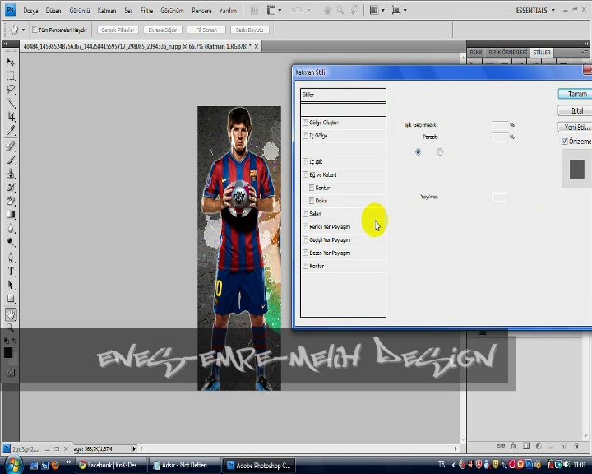Toggle Quick Mask mode icon
592x474 pixels.
tap(11, 373)
